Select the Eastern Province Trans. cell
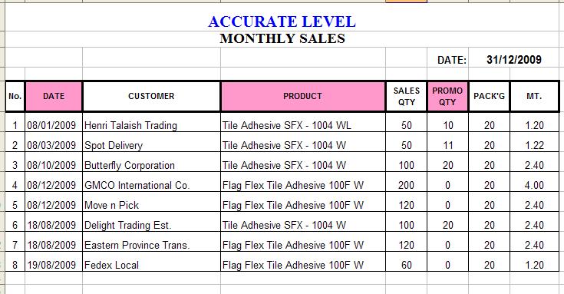This screenshot has height=294, width=564. pos(151,245)
